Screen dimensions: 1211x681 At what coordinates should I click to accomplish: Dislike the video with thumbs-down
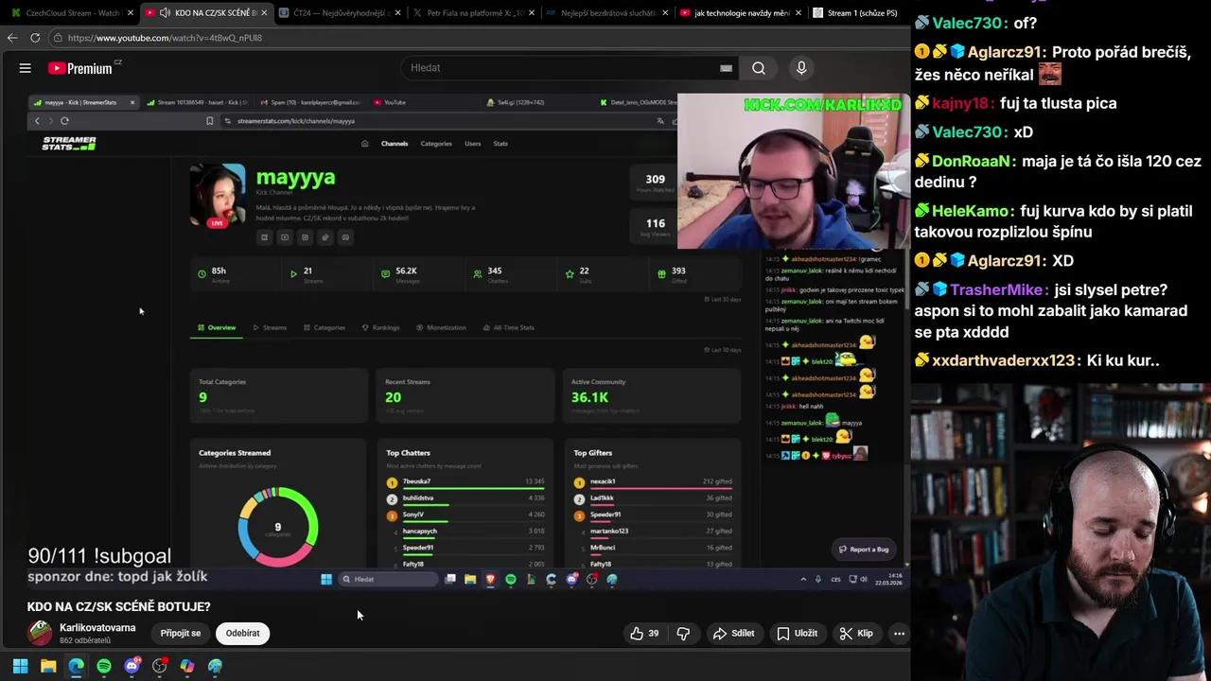(683, 634)
